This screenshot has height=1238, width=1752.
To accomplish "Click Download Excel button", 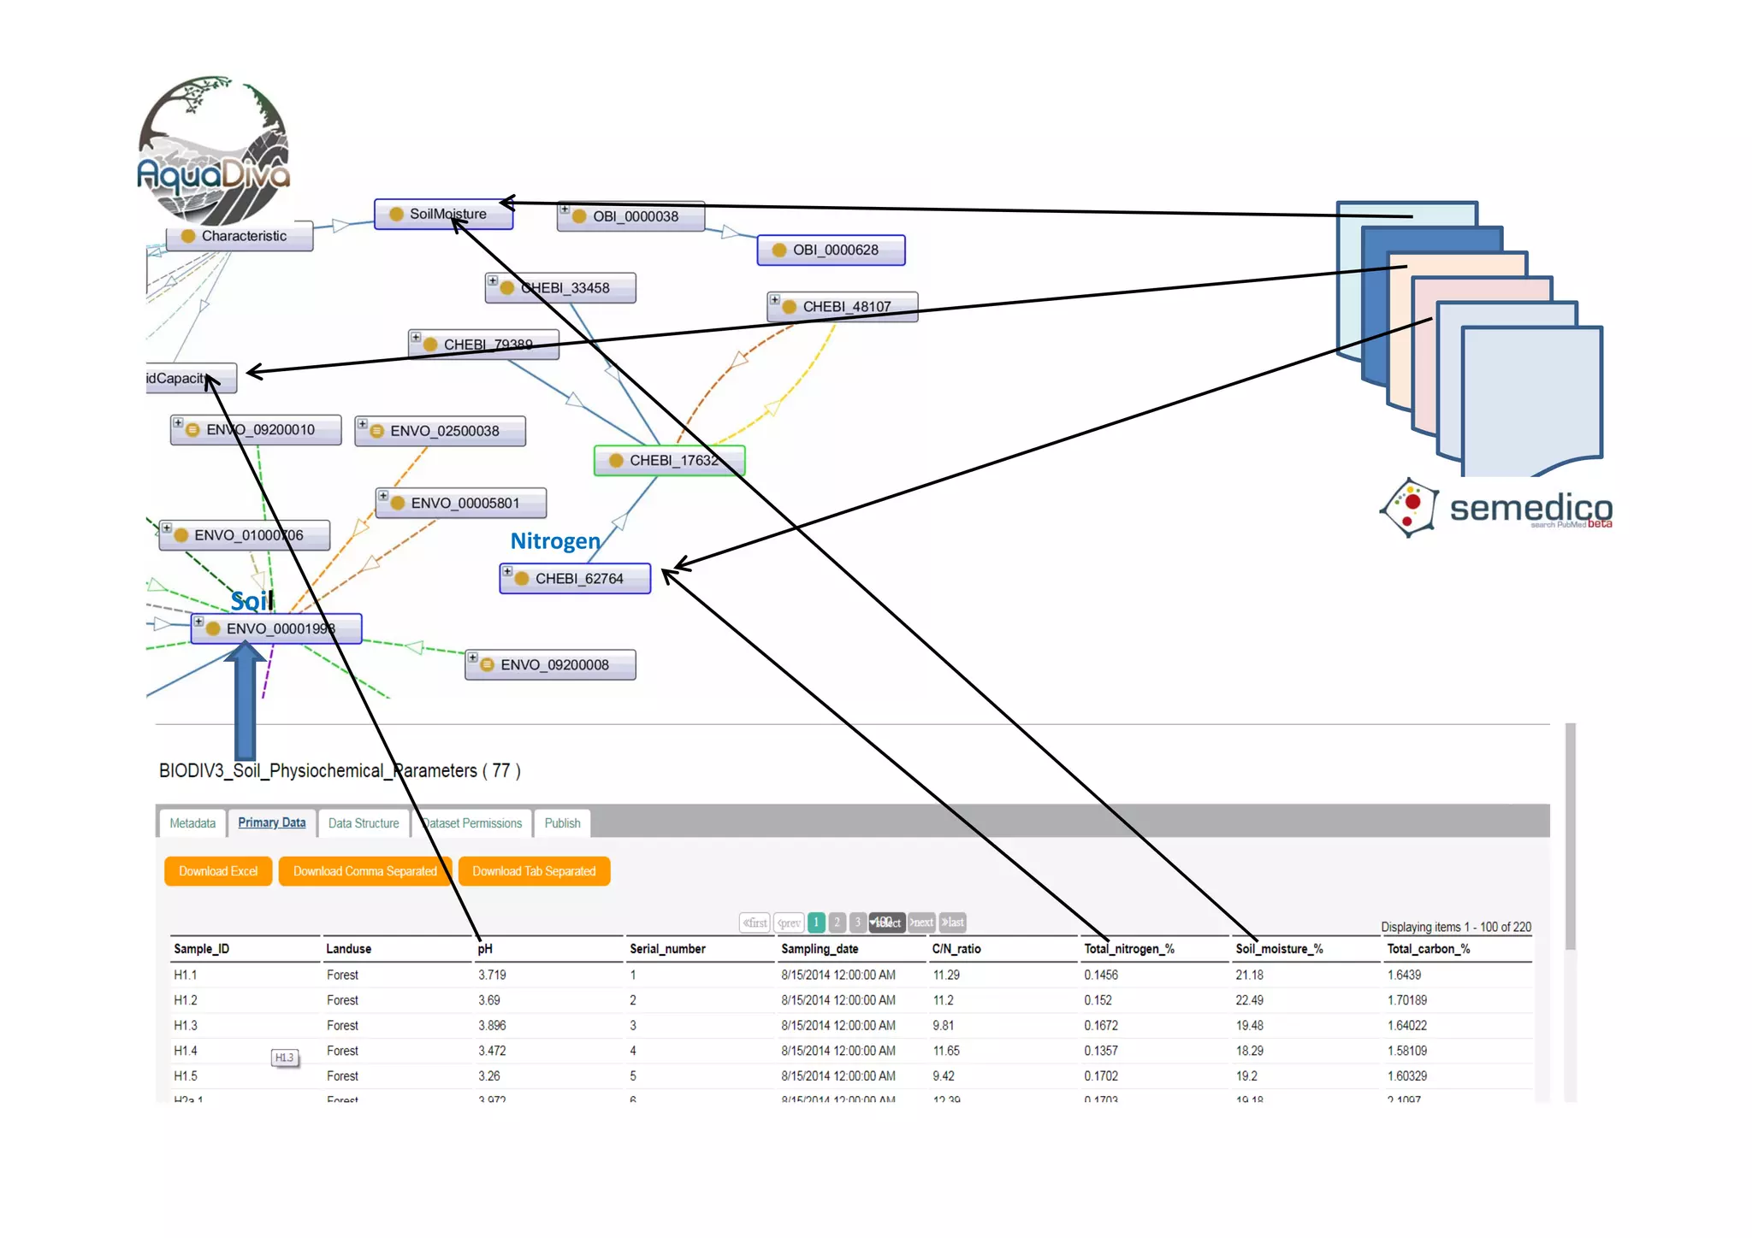I will coord(218,871).
